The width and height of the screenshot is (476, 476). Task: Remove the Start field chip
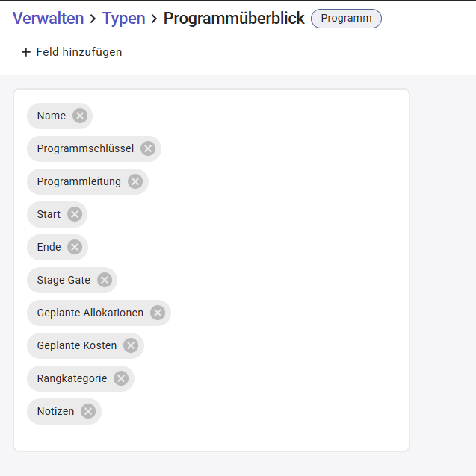point(75,214)
